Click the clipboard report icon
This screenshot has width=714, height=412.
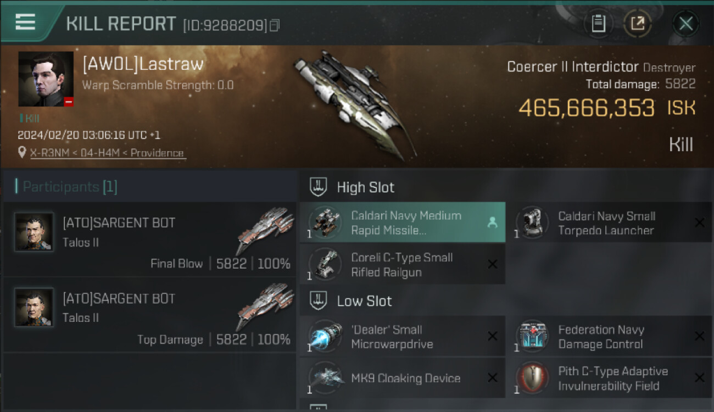[599, 24]
